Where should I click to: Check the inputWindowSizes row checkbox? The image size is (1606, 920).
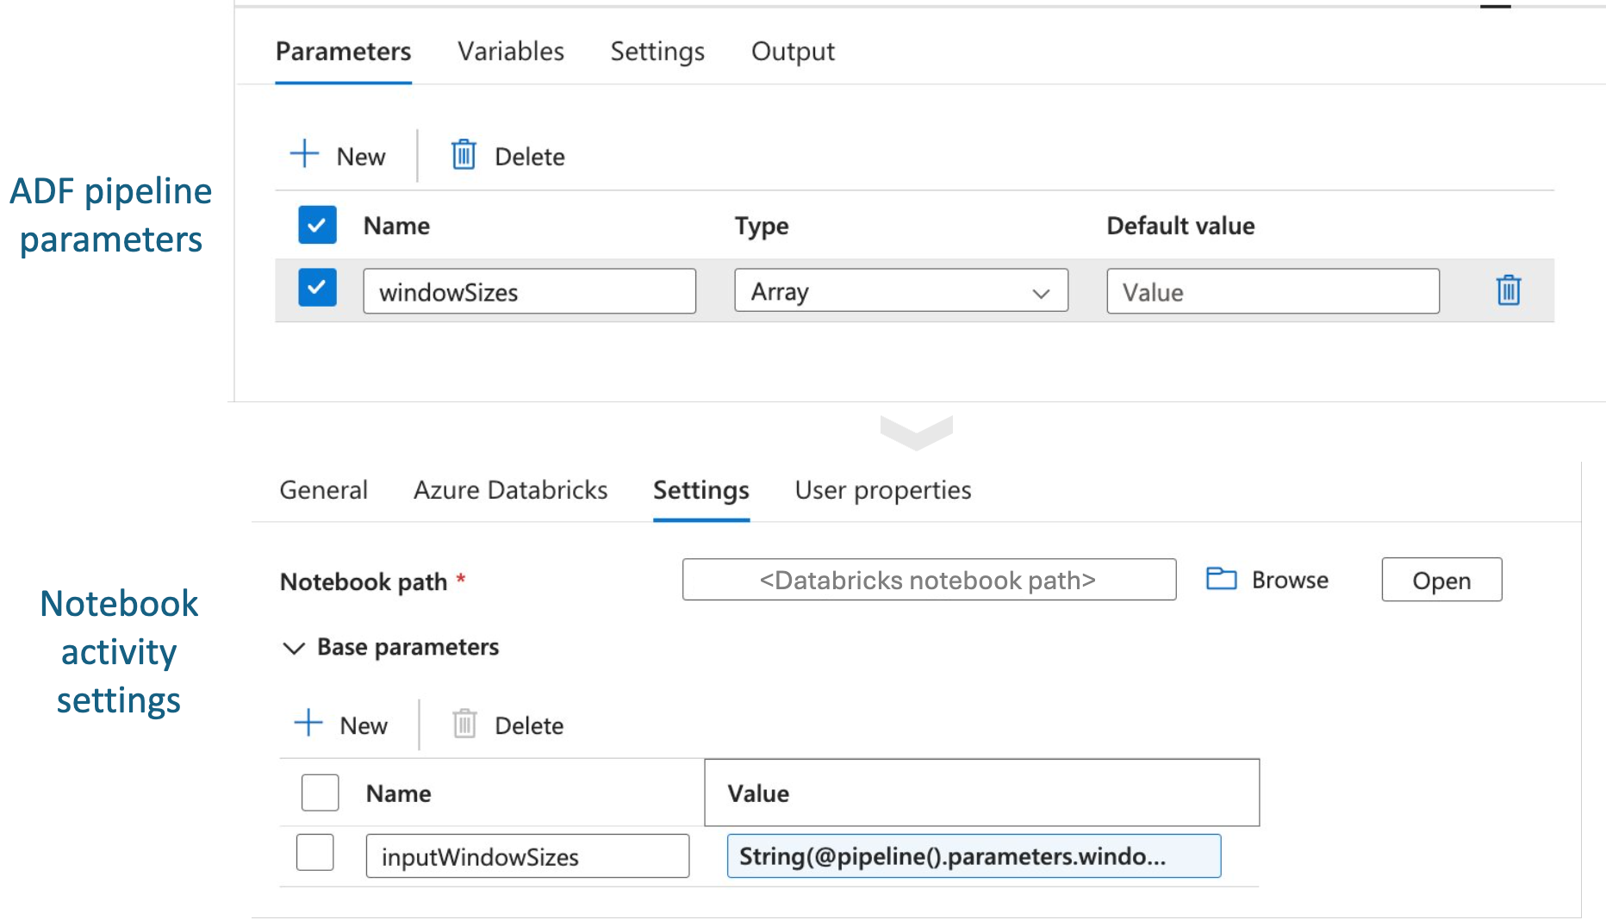[x=315, y=853]
